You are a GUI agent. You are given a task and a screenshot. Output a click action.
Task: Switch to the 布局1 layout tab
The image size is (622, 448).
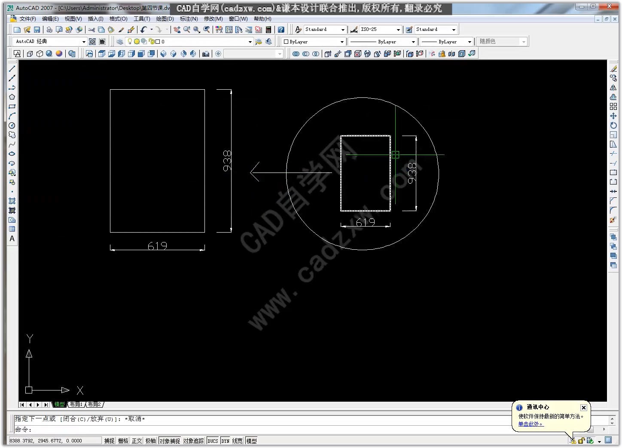[76, 405]
